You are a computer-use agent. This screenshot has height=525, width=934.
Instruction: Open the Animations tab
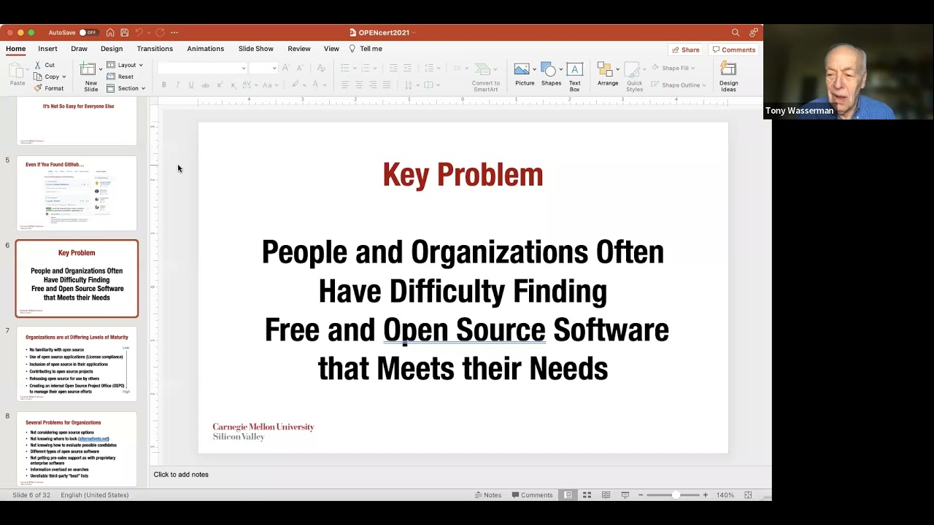point(206,49)
